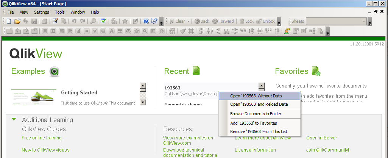Click the Forward navigation button
388x158 pixels.
point(223,21)
